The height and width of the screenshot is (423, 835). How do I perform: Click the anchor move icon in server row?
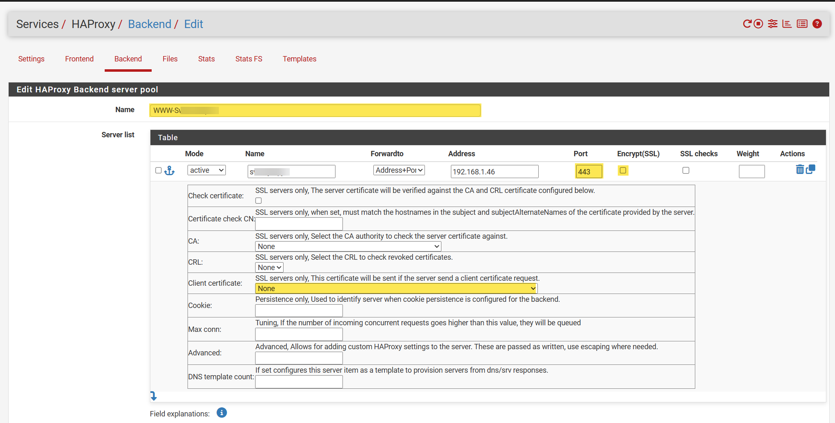(169, 171)
